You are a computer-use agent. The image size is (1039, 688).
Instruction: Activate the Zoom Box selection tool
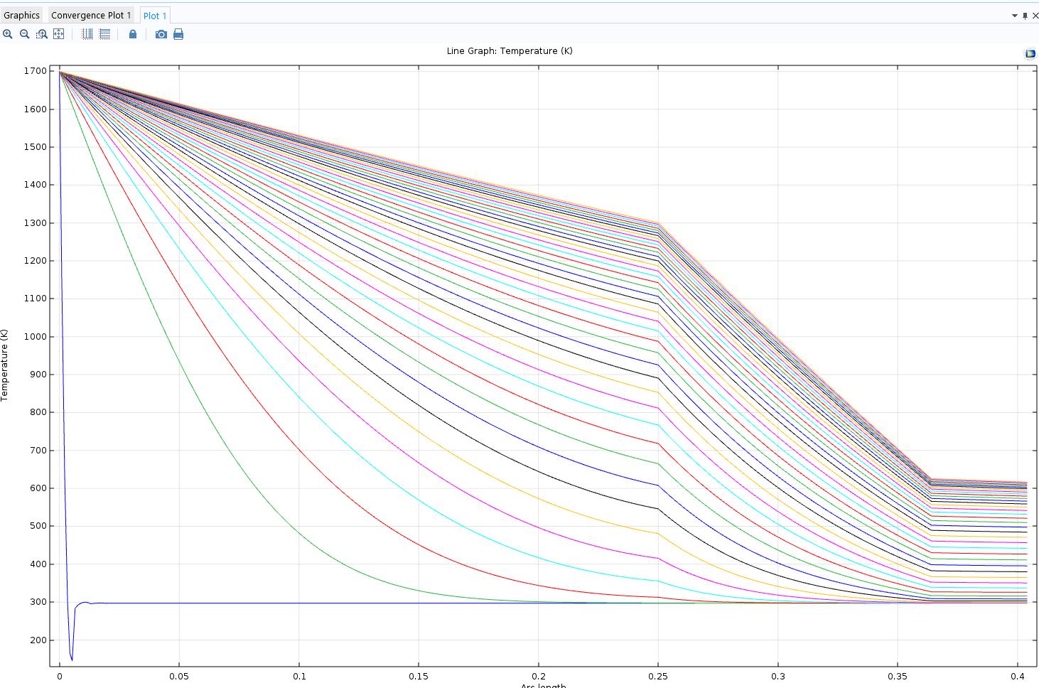tap(42, 34)
